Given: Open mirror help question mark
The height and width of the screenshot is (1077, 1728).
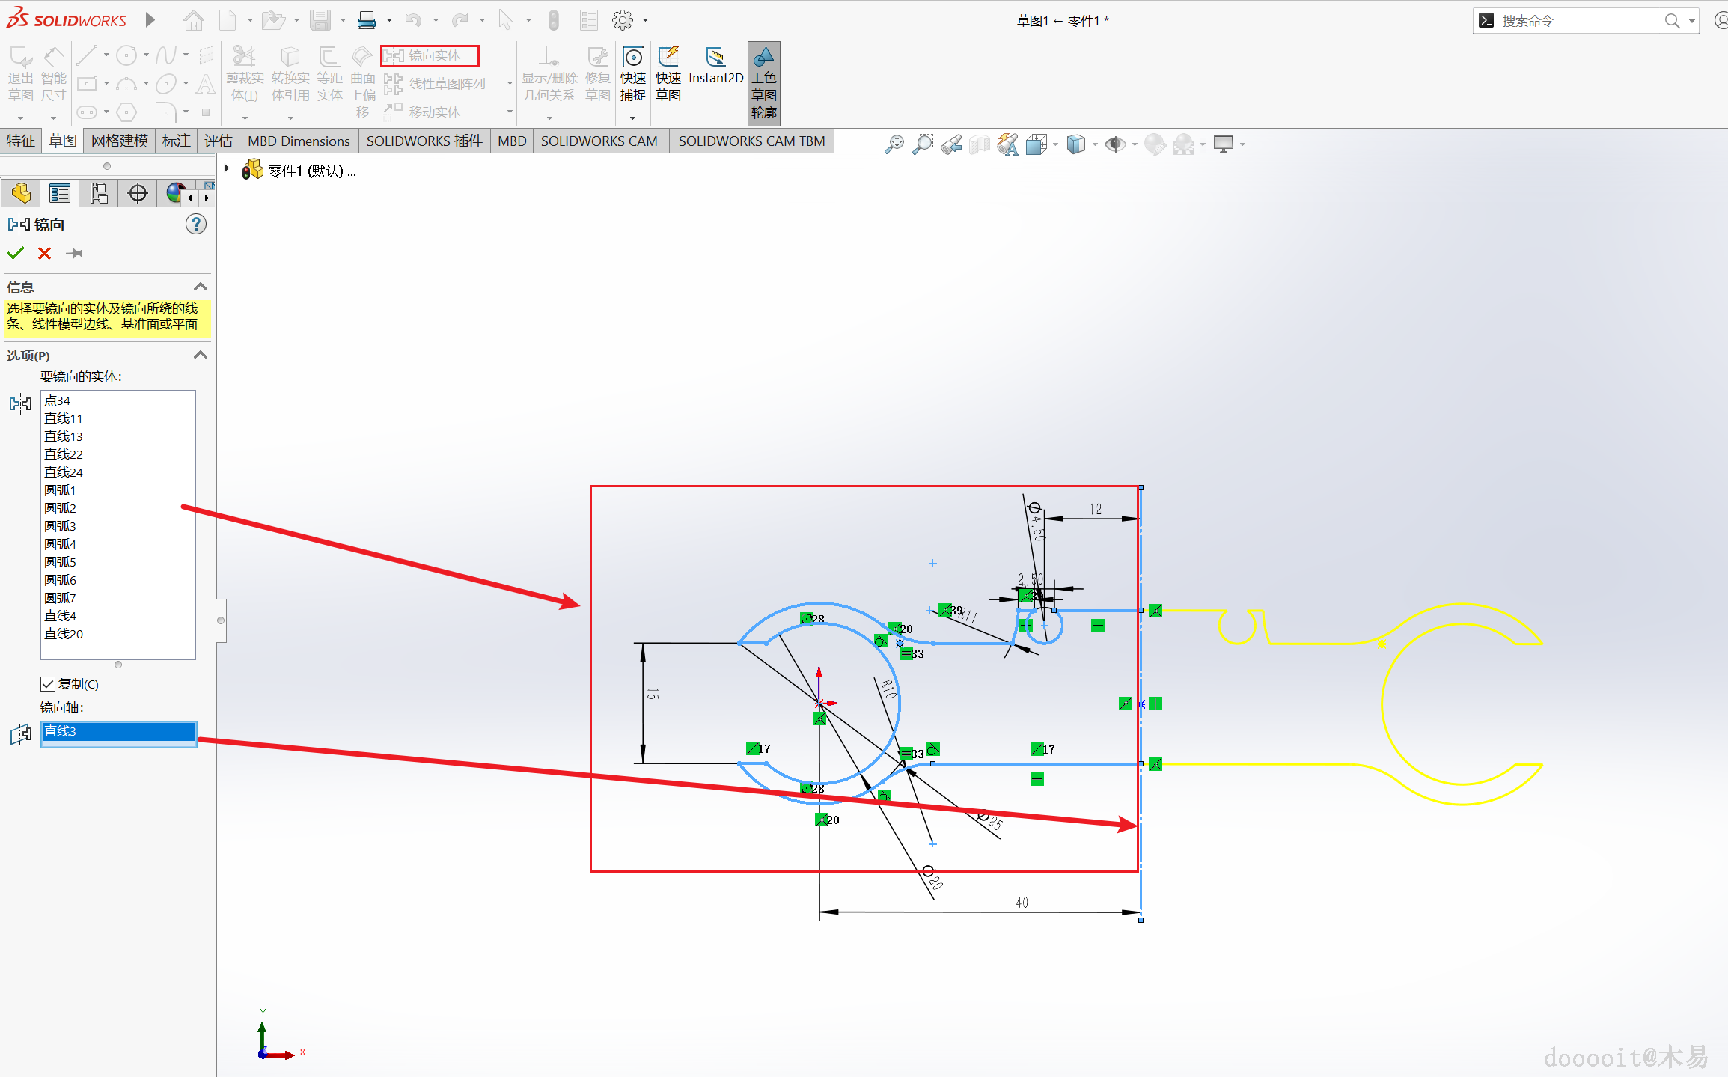Looking at the screenshot, I should [196, 224].
